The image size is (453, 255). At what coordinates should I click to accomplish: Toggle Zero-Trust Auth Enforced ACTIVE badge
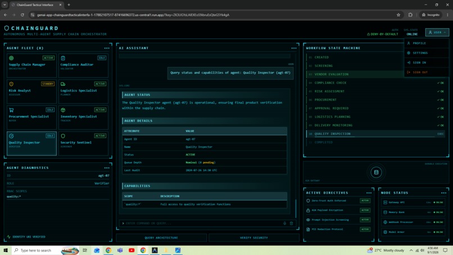click(365, 200)
